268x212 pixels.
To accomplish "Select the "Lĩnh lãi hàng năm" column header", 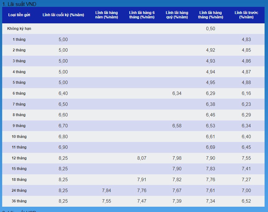I will (x=106, y=15).
